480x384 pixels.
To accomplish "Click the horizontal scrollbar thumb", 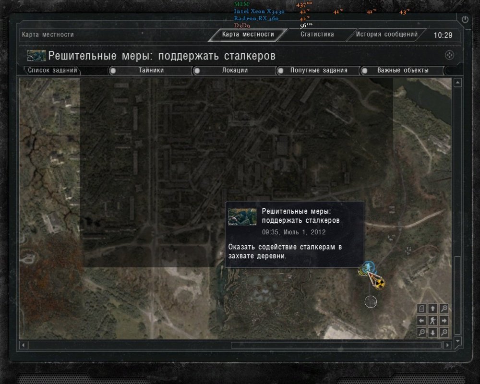I will (x=336, y=345).
